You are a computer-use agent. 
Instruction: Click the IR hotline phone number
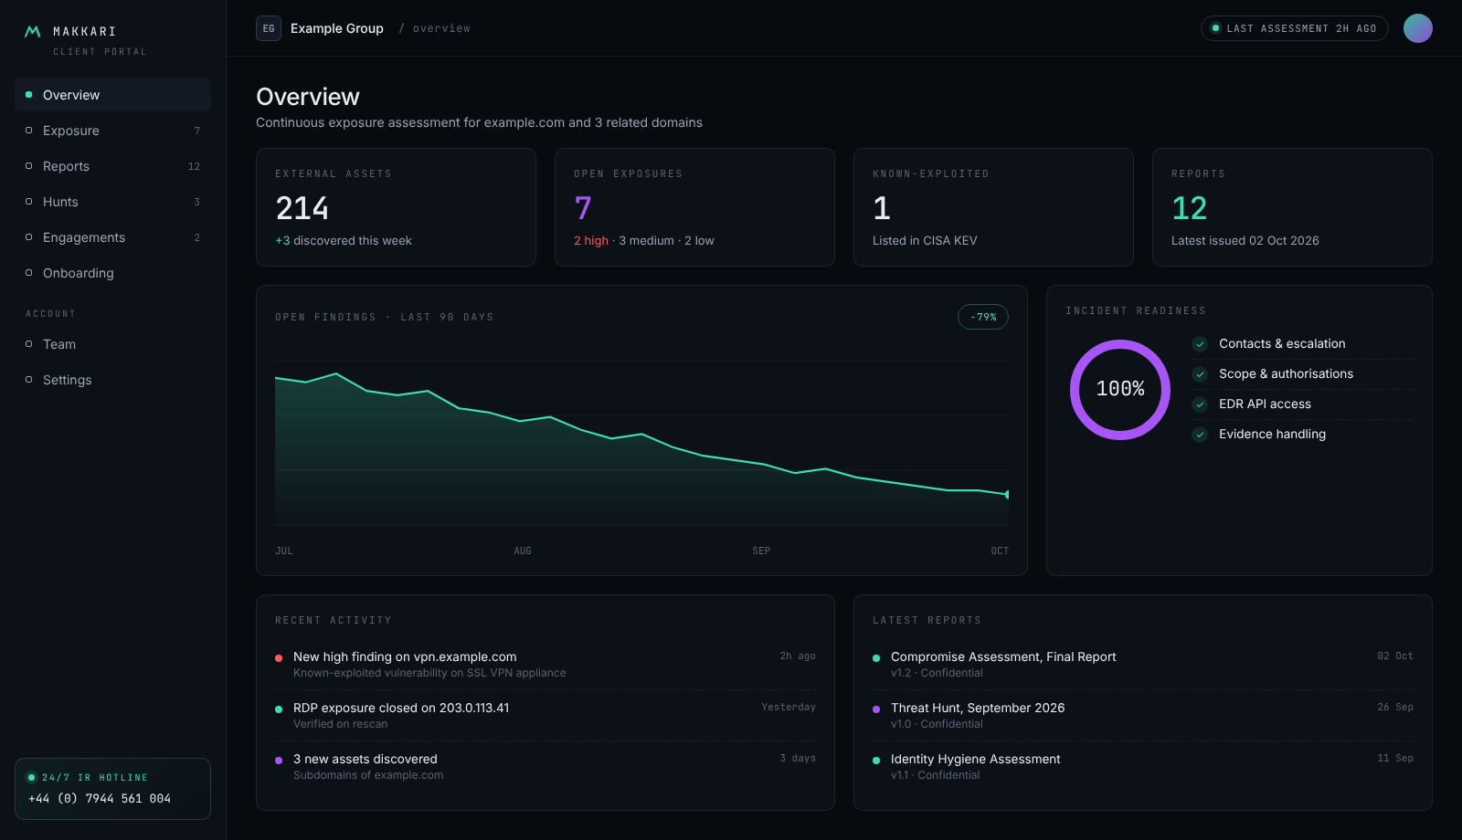[x=100, y=798]
